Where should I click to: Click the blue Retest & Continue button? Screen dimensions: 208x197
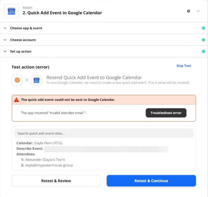151,181
